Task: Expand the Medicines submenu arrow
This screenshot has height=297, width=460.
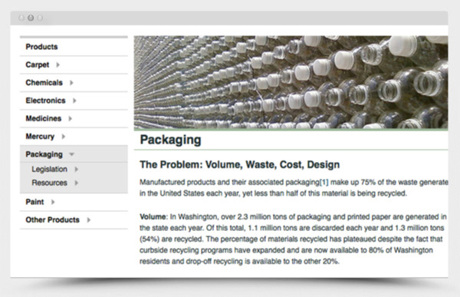Action: 70,119
